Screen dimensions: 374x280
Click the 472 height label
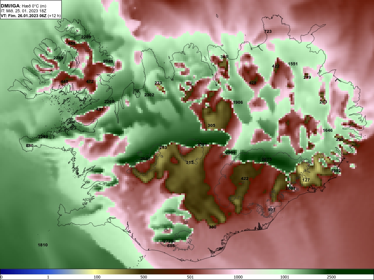[x=90, y=81]
